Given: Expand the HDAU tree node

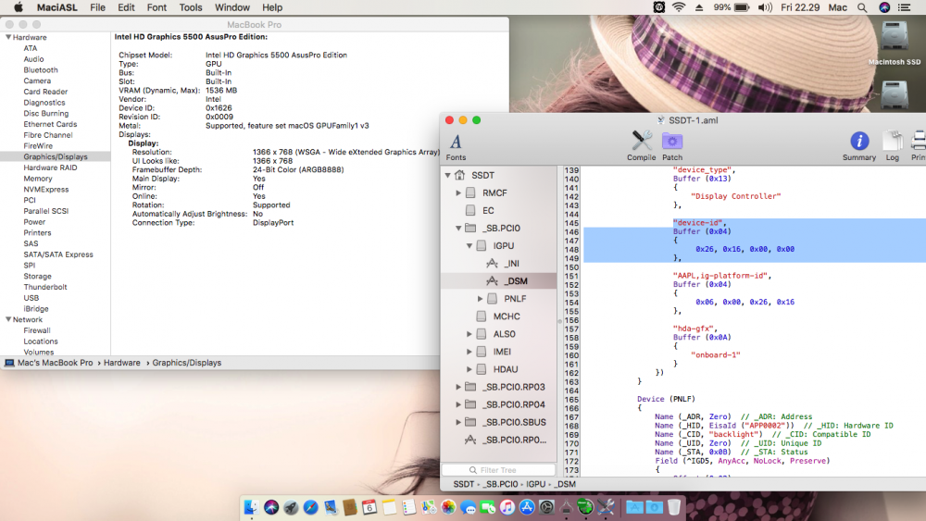Looking at the screenshot, I should [x=469, y=369].
